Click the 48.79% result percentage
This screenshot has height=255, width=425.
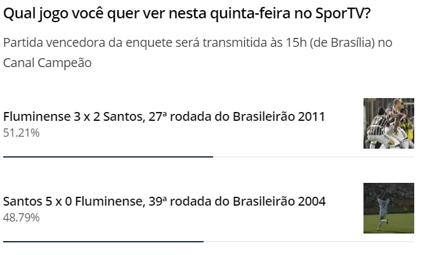(x=22, y=218)
